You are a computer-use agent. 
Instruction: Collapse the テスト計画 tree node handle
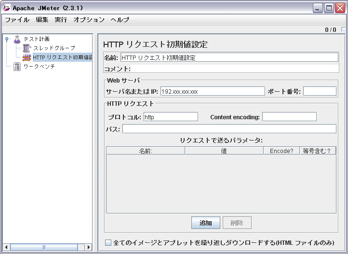(x=7, y=39)
